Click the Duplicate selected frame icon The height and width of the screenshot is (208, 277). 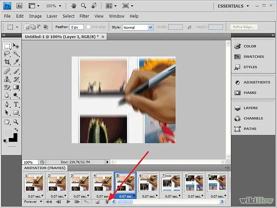tap(97, 202)
